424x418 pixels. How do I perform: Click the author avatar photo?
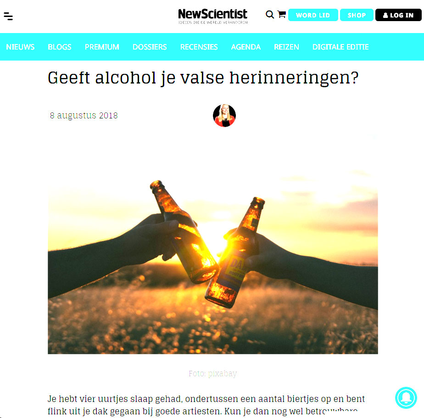[x=224, y=116]
